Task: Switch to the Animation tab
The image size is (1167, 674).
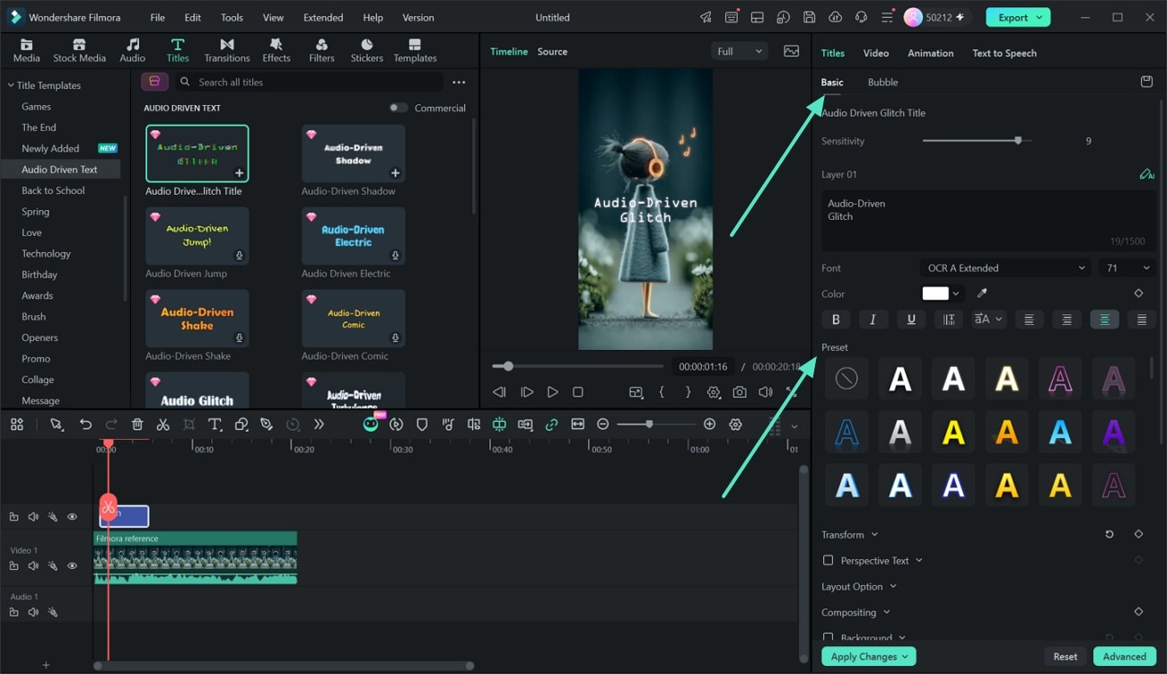Action: 930,53
